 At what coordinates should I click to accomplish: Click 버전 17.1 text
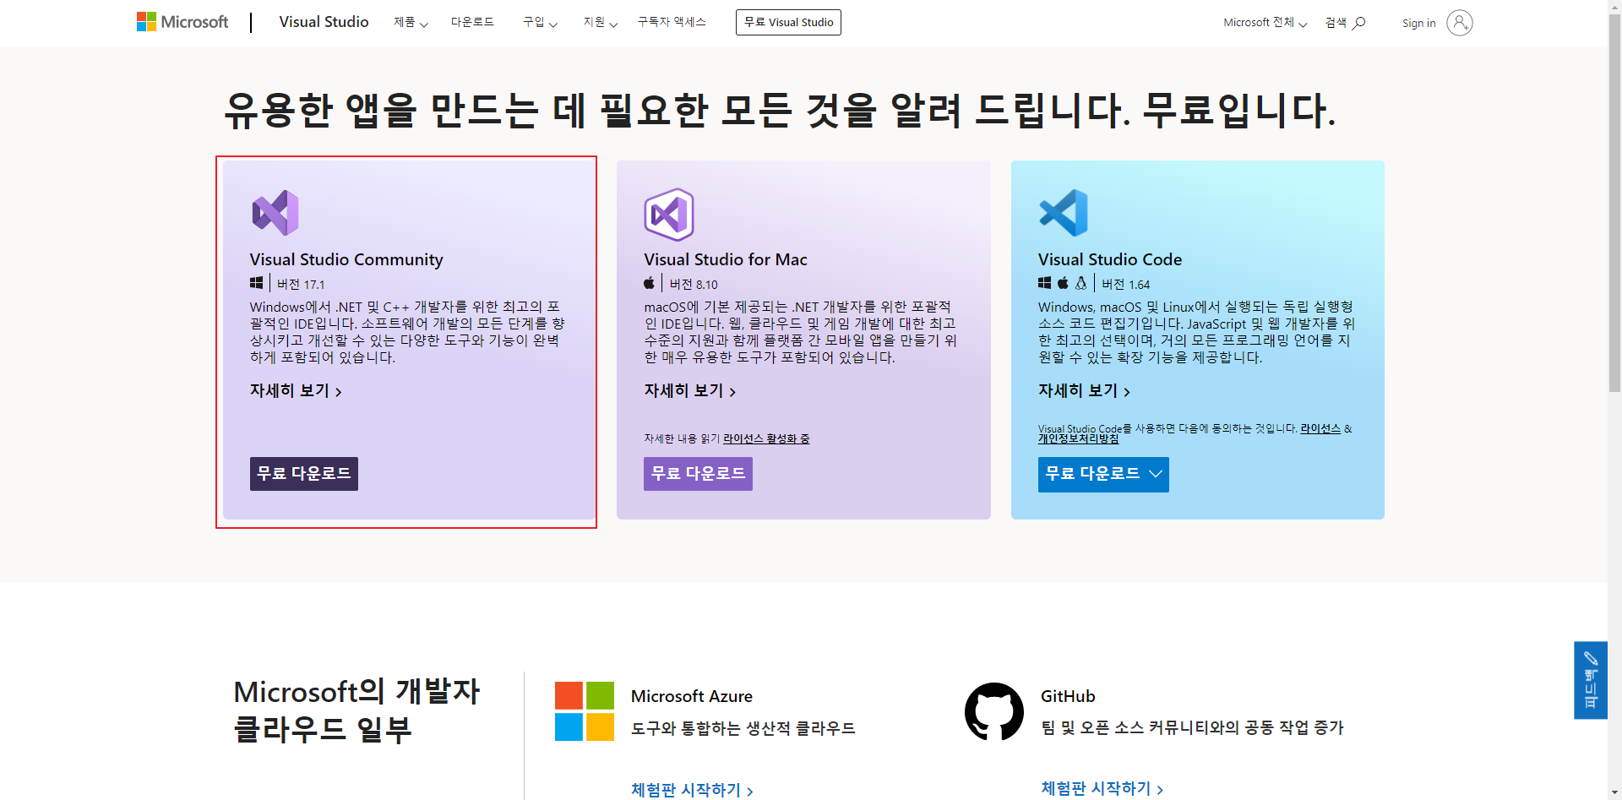[301, 284]
